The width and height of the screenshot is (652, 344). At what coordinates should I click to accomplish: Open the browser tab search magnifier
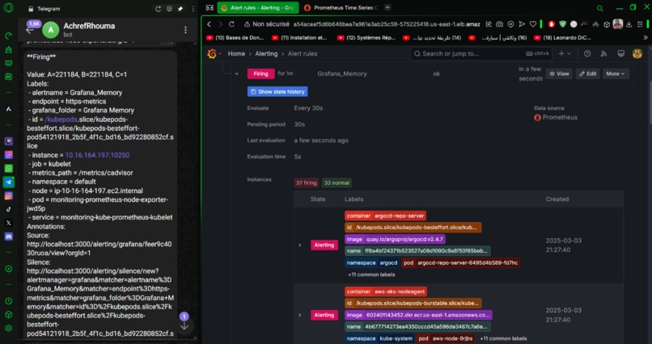(x=600, y=8)
